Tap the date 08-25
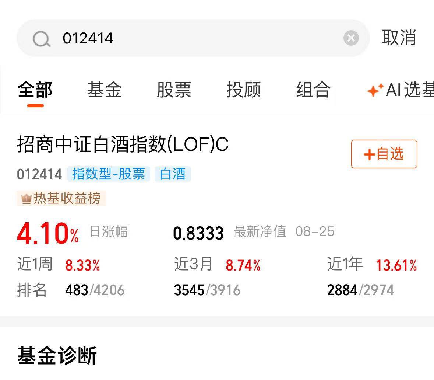Viewport: 434px width, 380px height. [315, 231]
